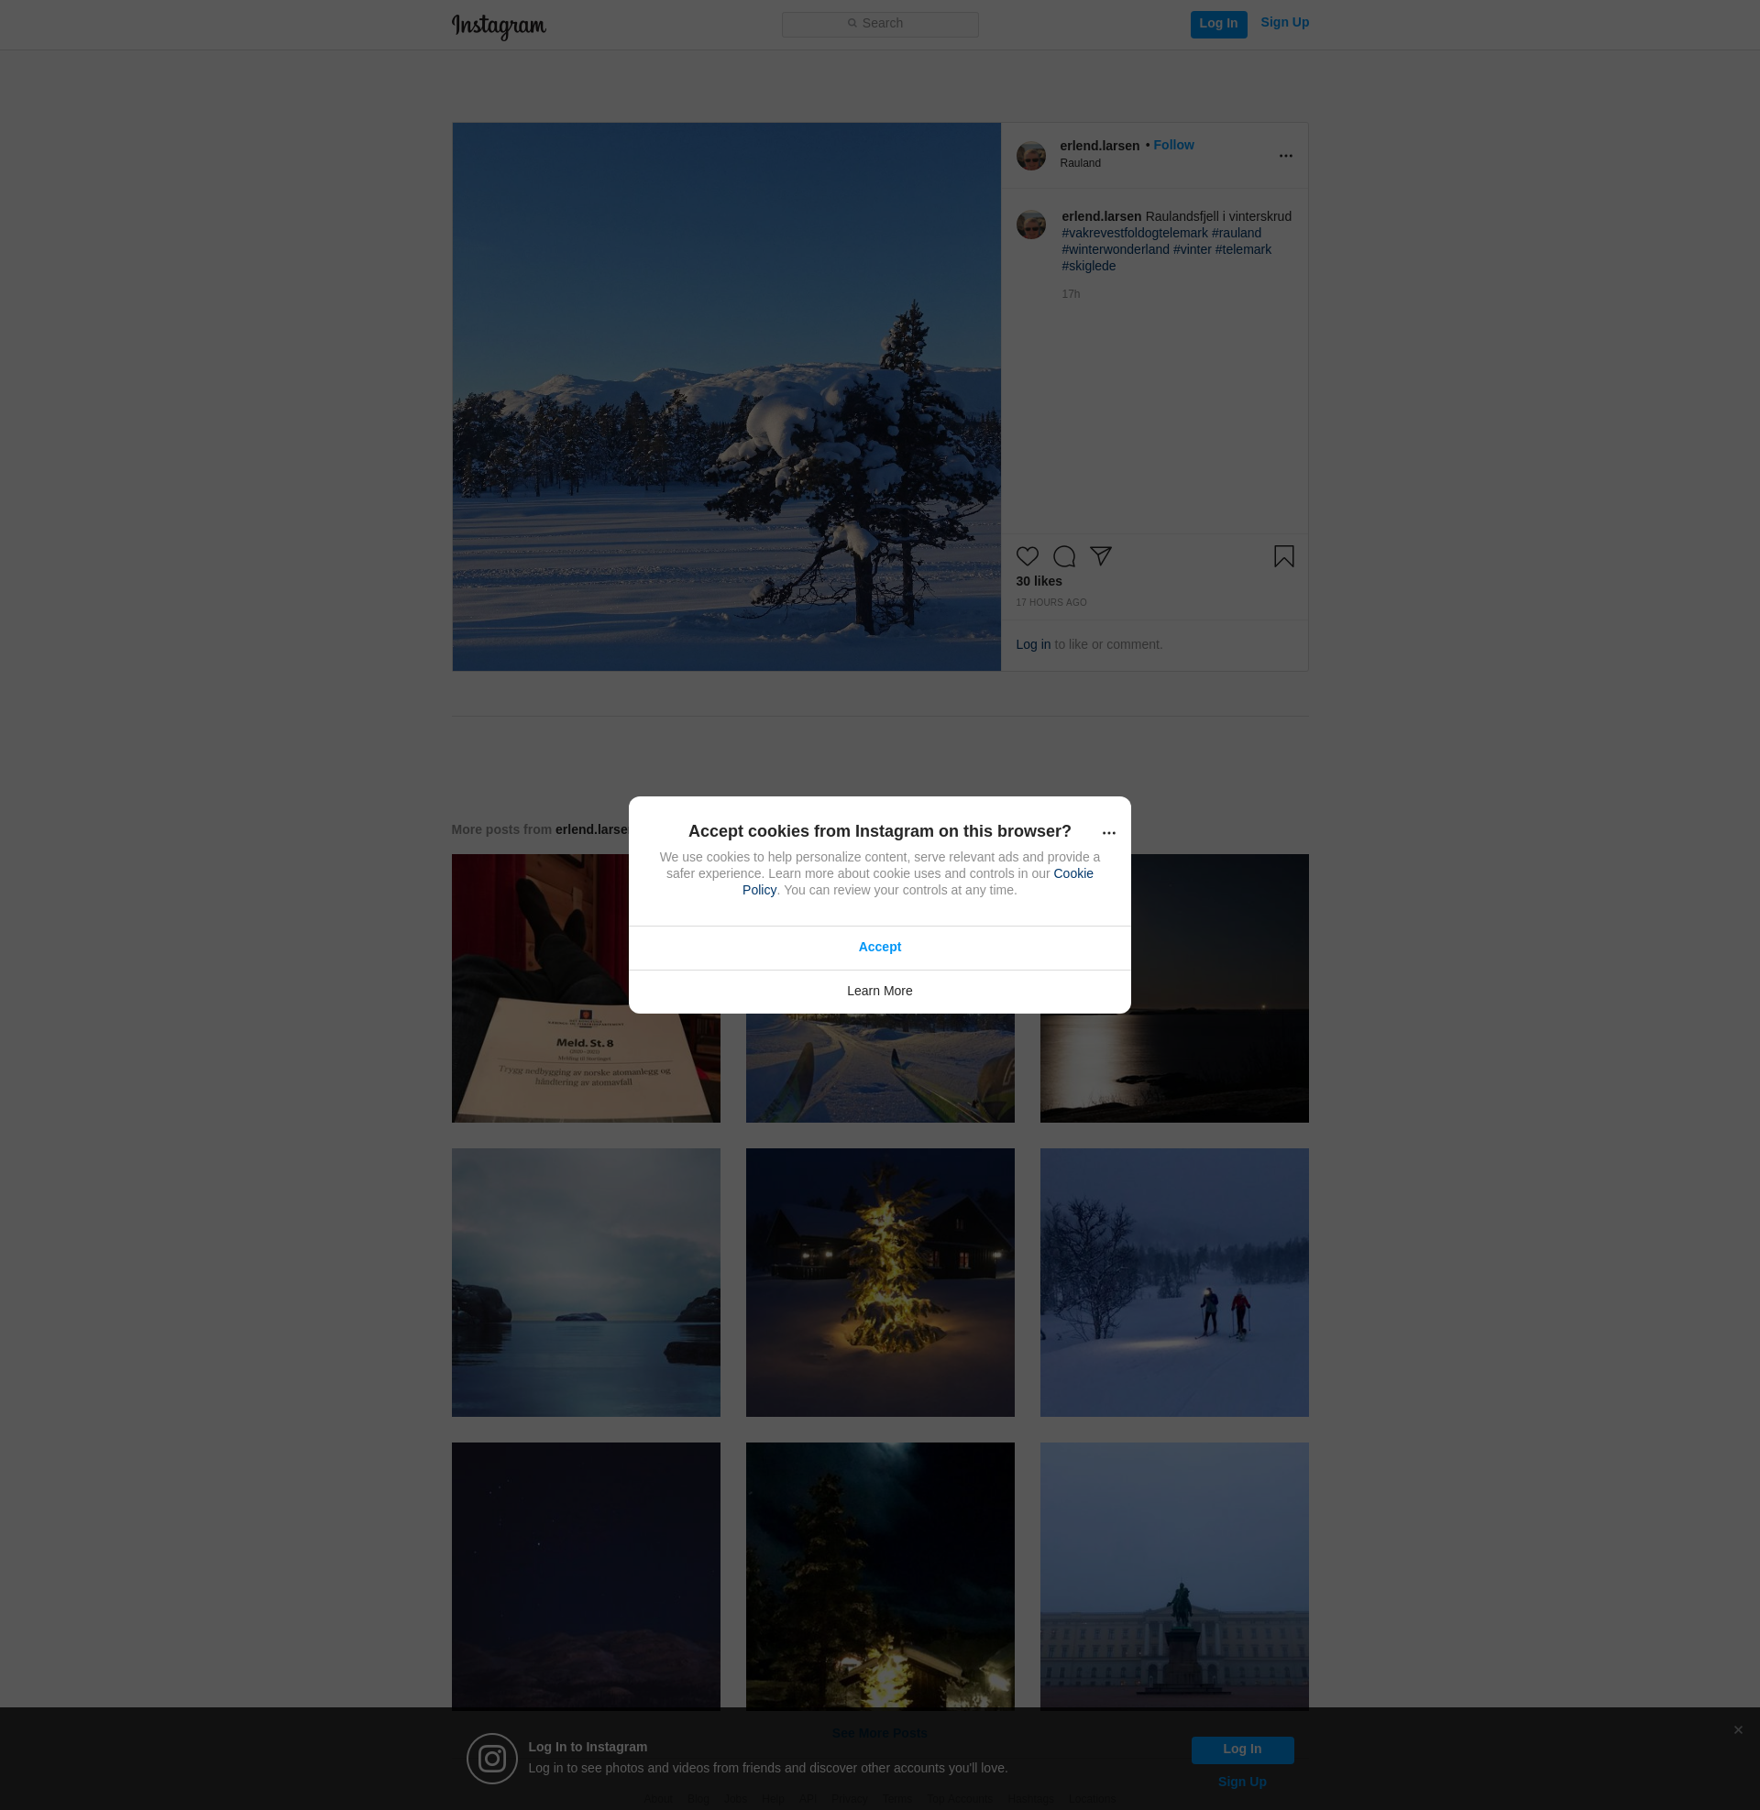Click the top header Log In button
1760x1810 pixels.
1217,24
